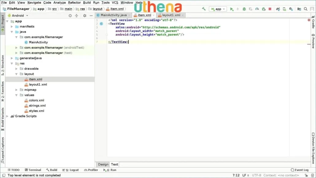Click the lock read-only status icon
The width and height of the screenshot is (316, 178).
(x=306, y=175)
